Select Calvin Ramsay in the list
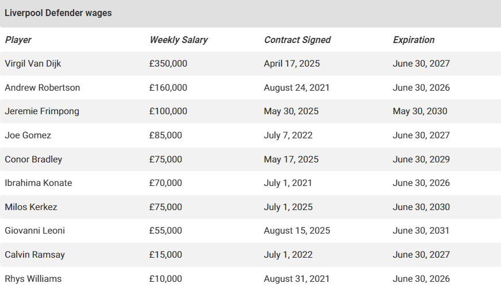 pyautogui.click(x=33, y=255)
